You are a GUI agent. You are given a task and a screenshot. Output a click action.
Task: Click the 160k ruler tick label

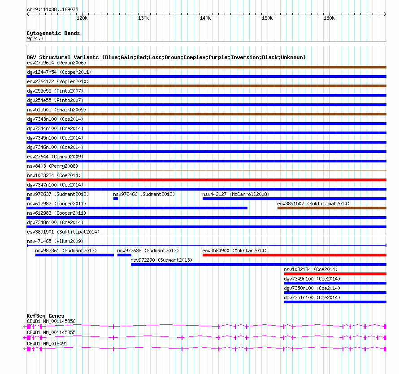click(x=329, y=18)
